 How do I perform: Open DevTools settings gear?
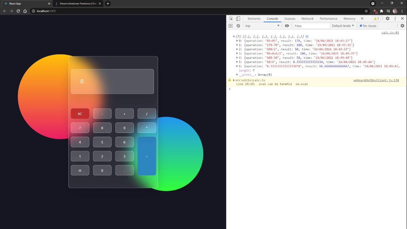point(387,18)
